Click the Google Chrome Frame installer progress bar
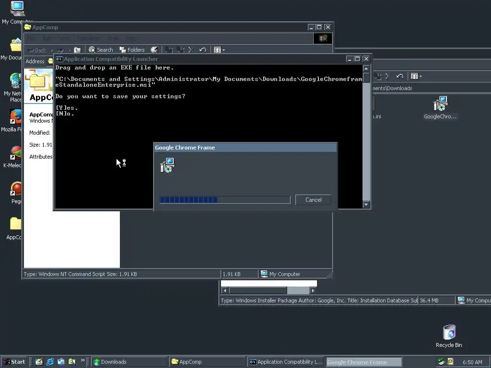Image resolution: width=491 pixels, height=368 pixels. click(x=225, y=200)
